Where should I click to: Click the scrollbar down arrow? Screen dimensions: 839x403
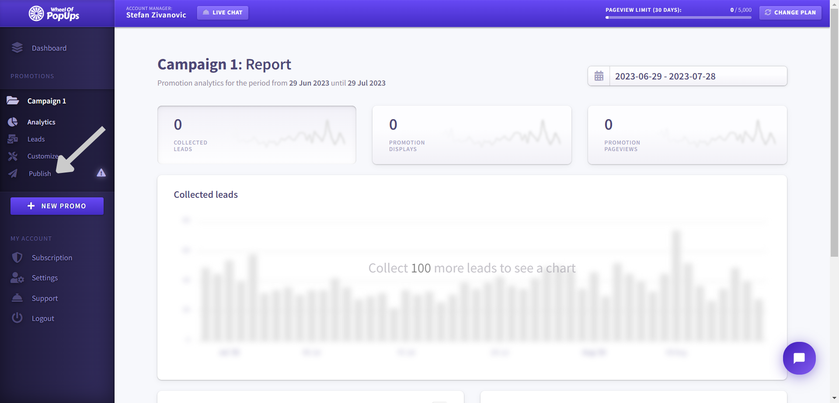834,399
